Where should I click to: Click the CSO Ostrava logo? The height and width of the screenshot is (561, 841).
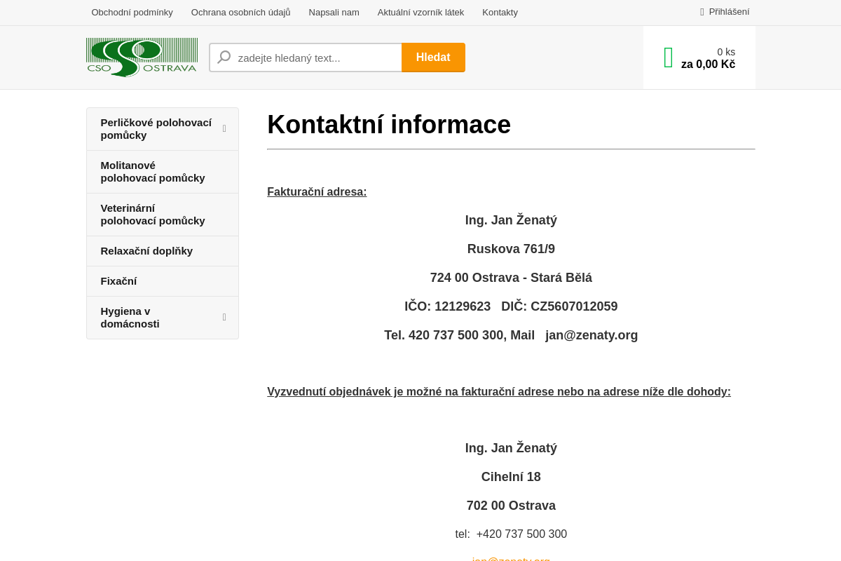[x=142, y=57]
